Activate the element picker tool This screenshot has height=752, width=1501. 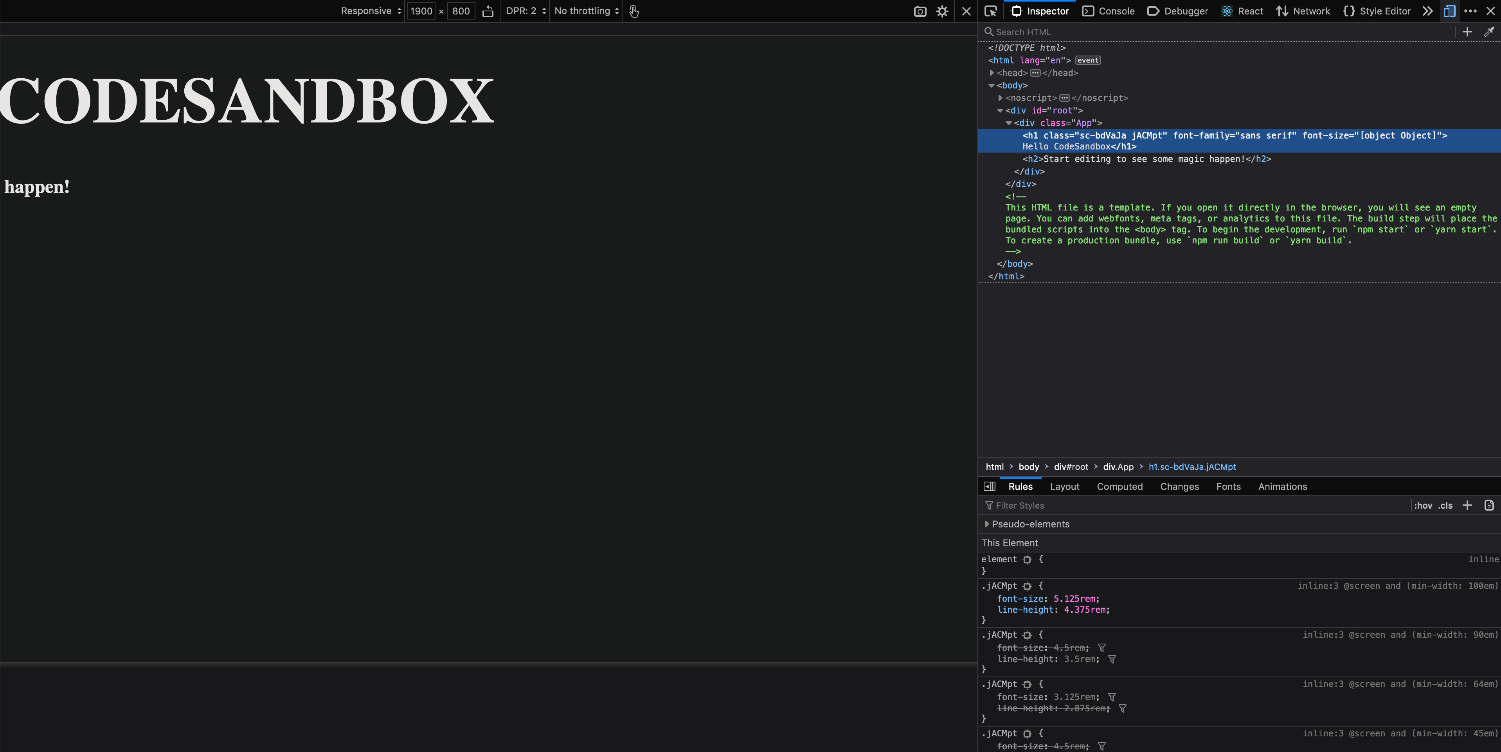tap(991, 11)
